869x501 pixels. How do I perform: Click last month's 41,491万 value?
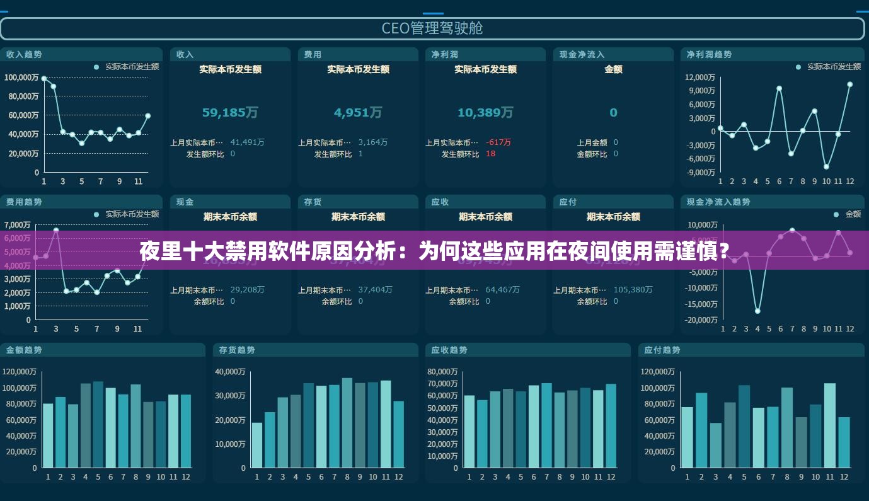(248, 142)
